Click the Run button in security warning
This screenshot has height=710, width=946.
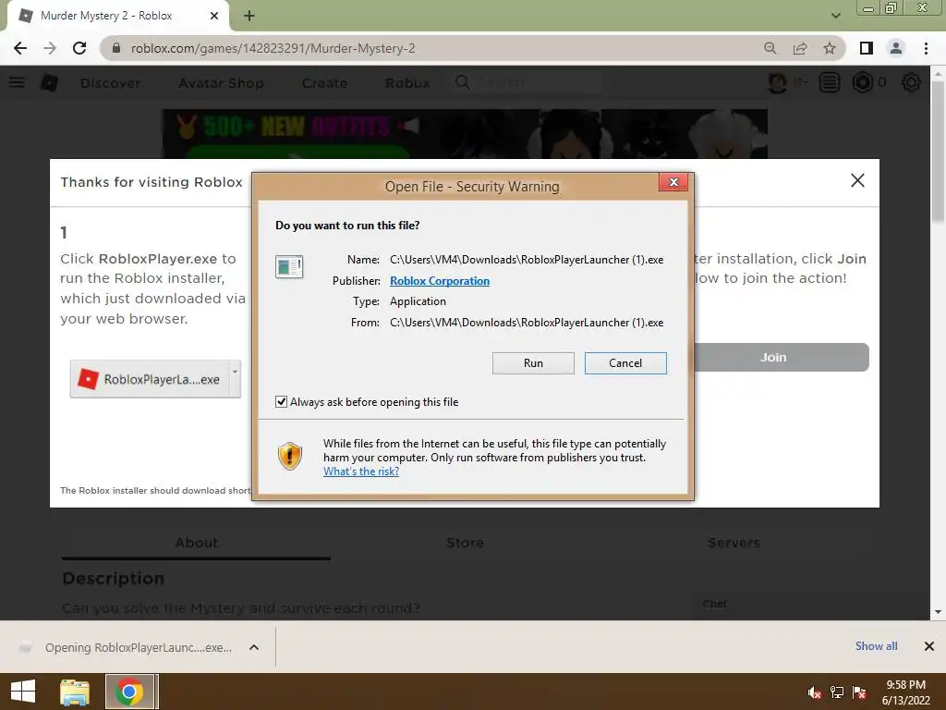click(533, 362)
